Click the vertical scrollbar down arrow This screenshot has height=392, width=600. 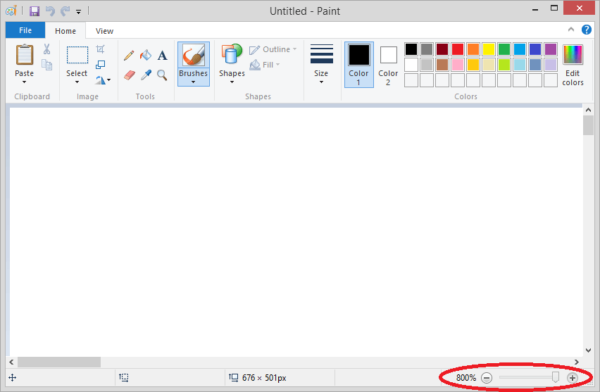[x=588, y=350]
